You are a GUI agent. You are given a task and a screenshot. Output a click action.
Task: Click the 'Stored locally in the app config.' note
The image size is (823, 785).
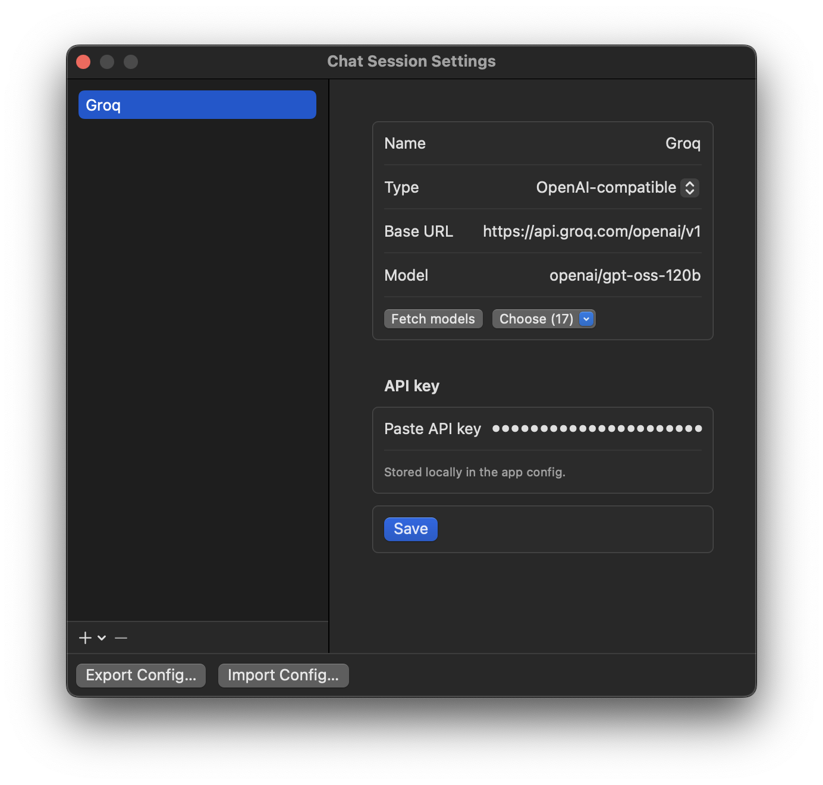[475, 472]
